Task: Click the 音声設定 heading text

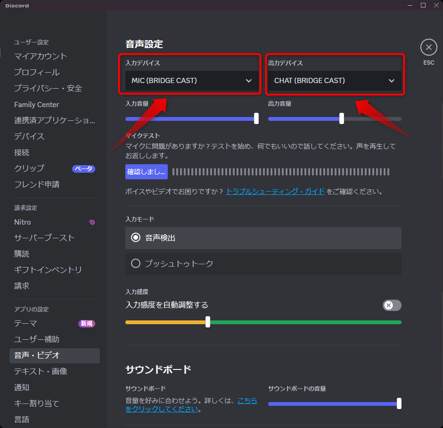Action: click(144, 44)
